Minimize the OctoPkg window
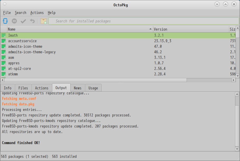Screen dimensions: 240x161 click(x=217, y=4)
